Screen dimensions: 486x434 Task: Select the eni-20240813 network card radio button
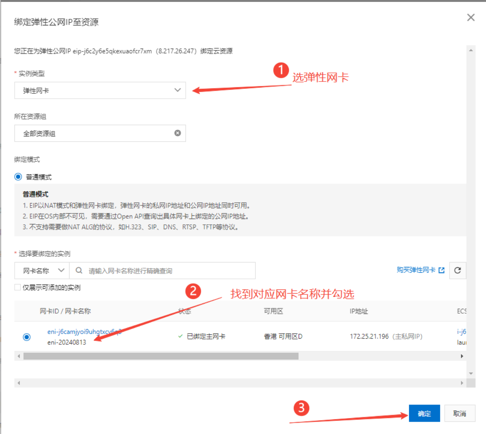[x=27, y=337]
